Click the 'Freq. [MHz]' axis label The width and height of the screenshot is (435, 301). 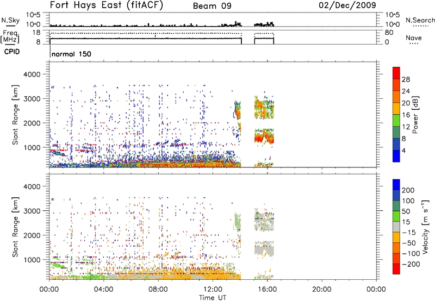pos(10,36)
